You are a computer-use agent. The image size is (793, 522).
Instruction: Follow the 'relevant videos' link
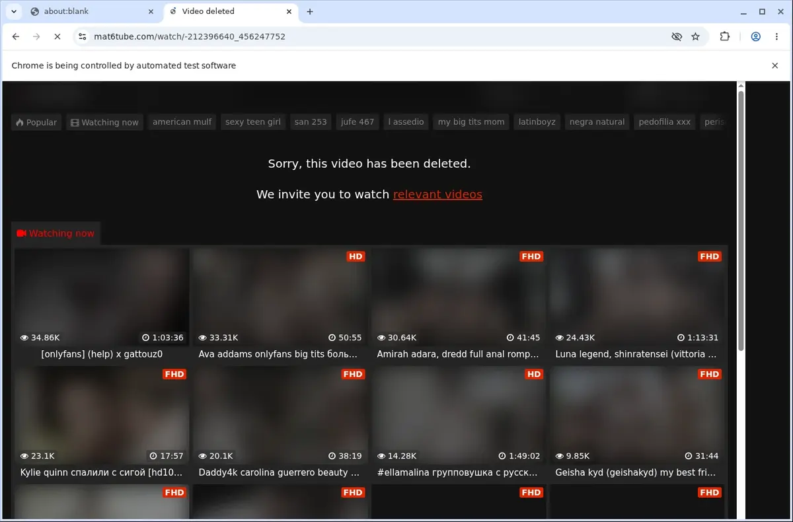pyautogui.click(x=437, y=194)
